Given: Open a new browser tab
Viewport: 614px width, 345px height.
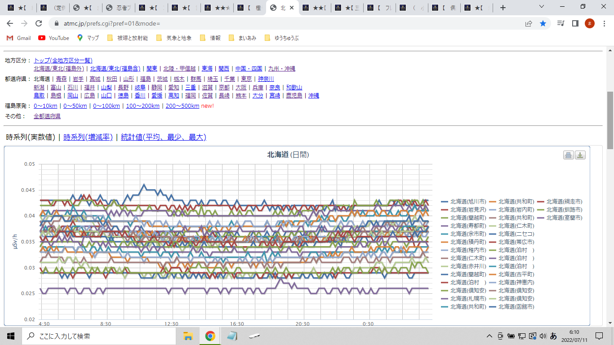Looking at the screenshot, I should [503, 8].
